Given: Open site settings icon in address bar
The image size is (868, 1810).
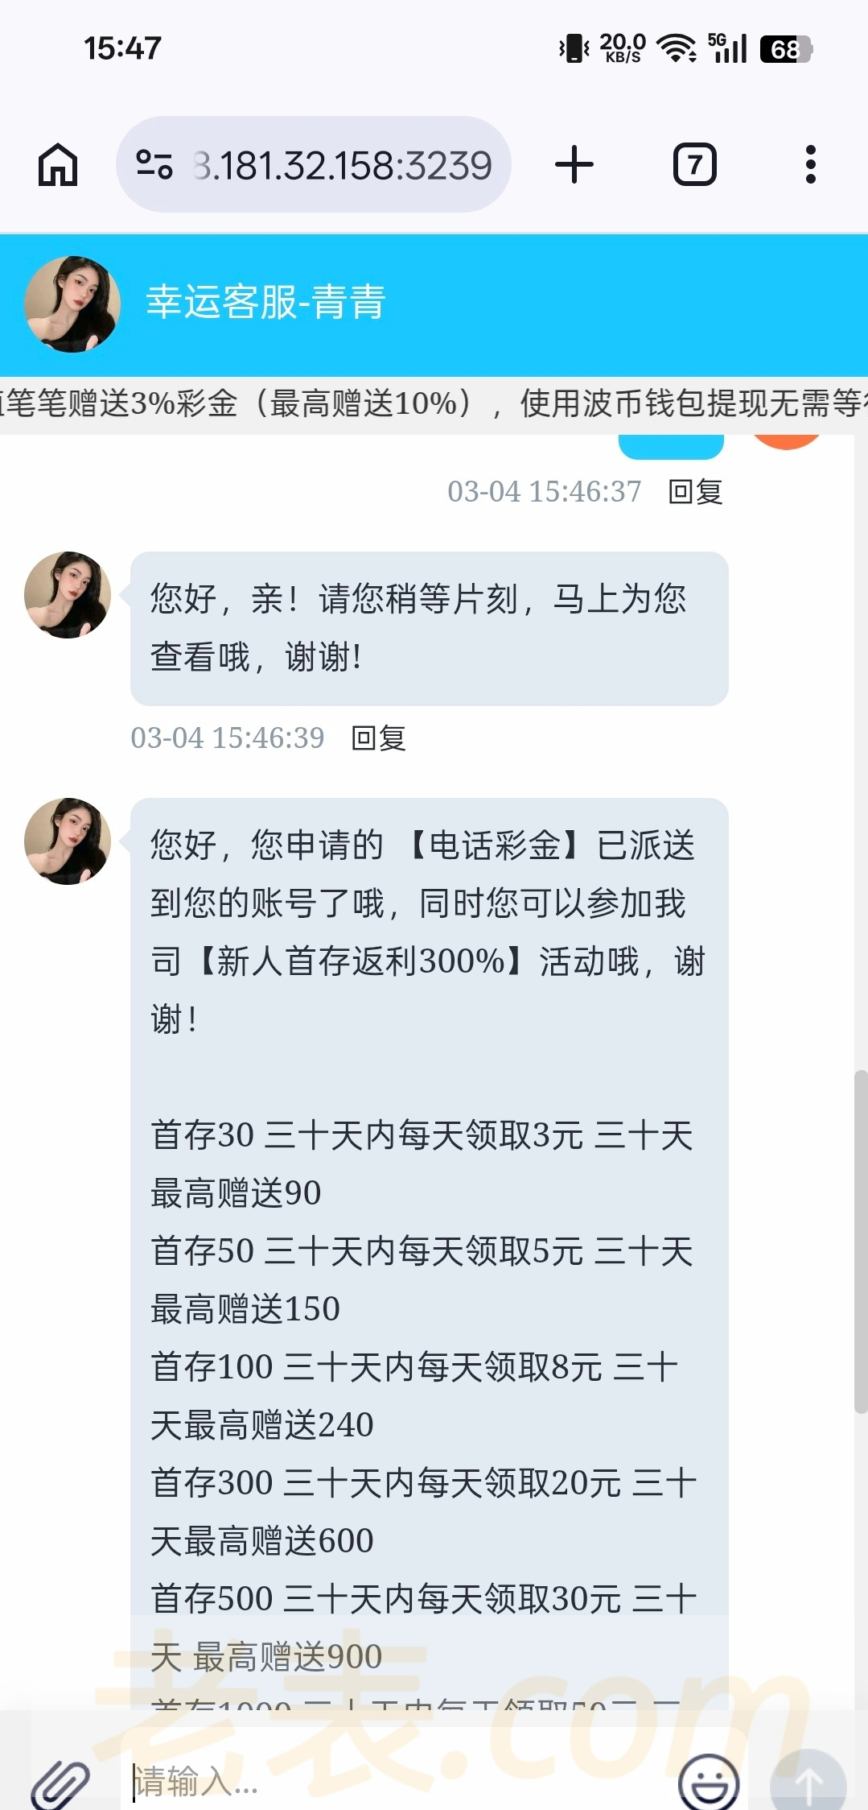Looking at the screenshot, I should click(x=154, y=164).
